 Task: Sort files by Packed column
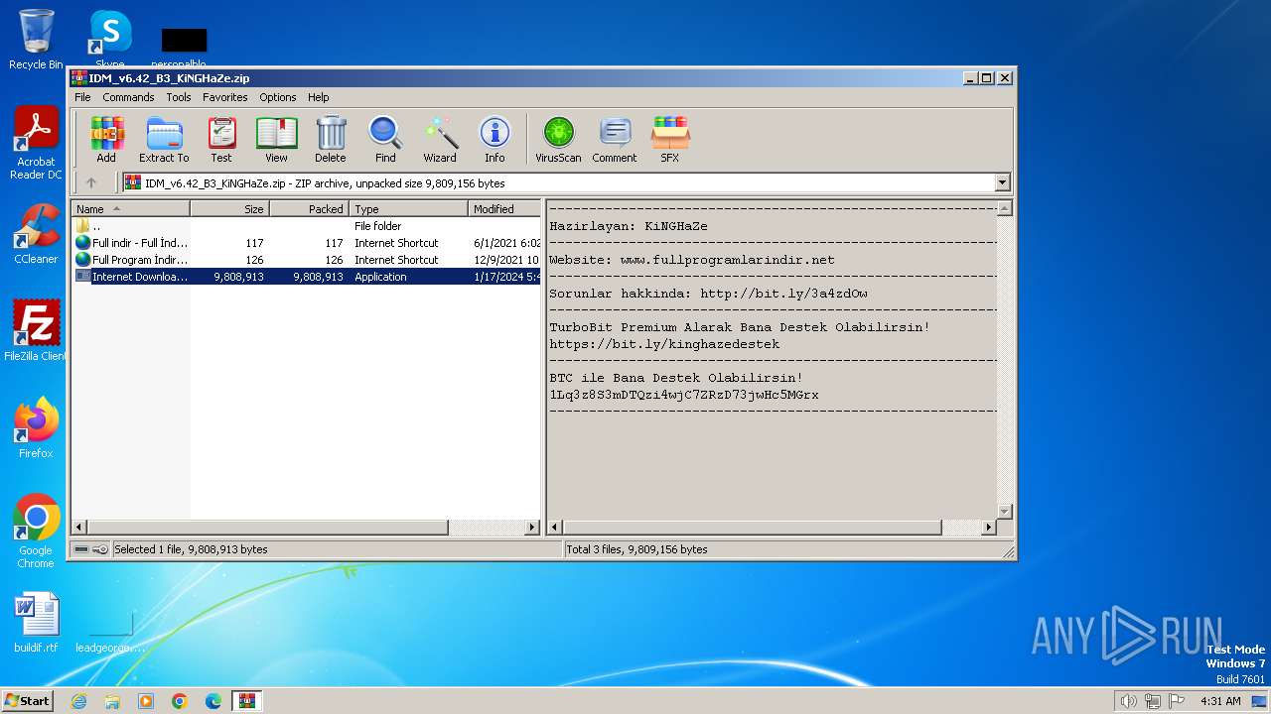(309, 209)
